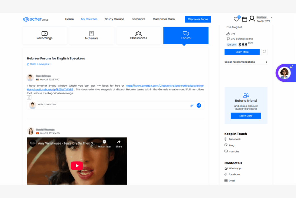Open the wishlist heart icon in header
The height and width of the screenshot is (198, 296).
[x=236, y=19]
